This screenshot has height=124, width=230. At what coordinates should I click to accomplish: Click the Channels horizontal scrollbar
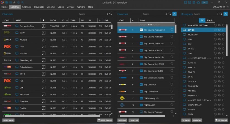click(x=52, y=116)
